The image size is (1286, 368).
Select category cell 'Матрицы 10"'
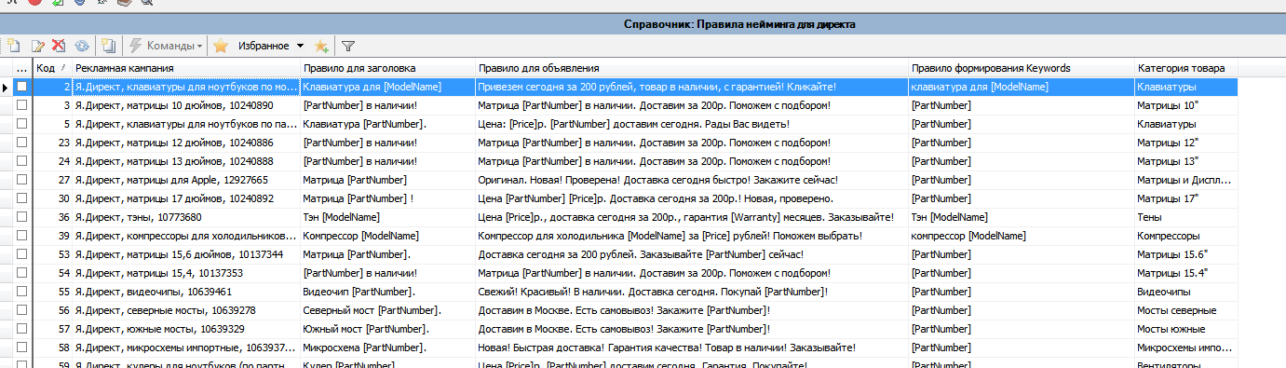pos(1185,105)
